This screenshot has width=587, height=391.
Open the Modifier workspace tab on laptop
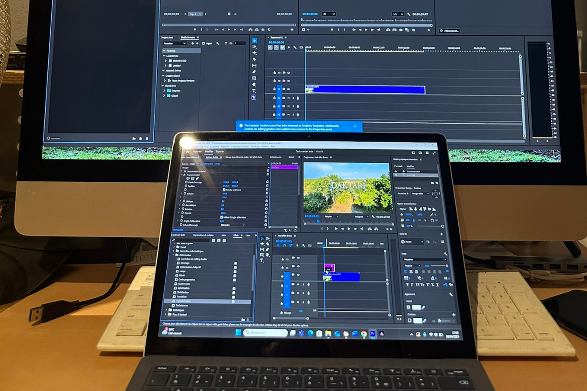[x=209, y=151]
